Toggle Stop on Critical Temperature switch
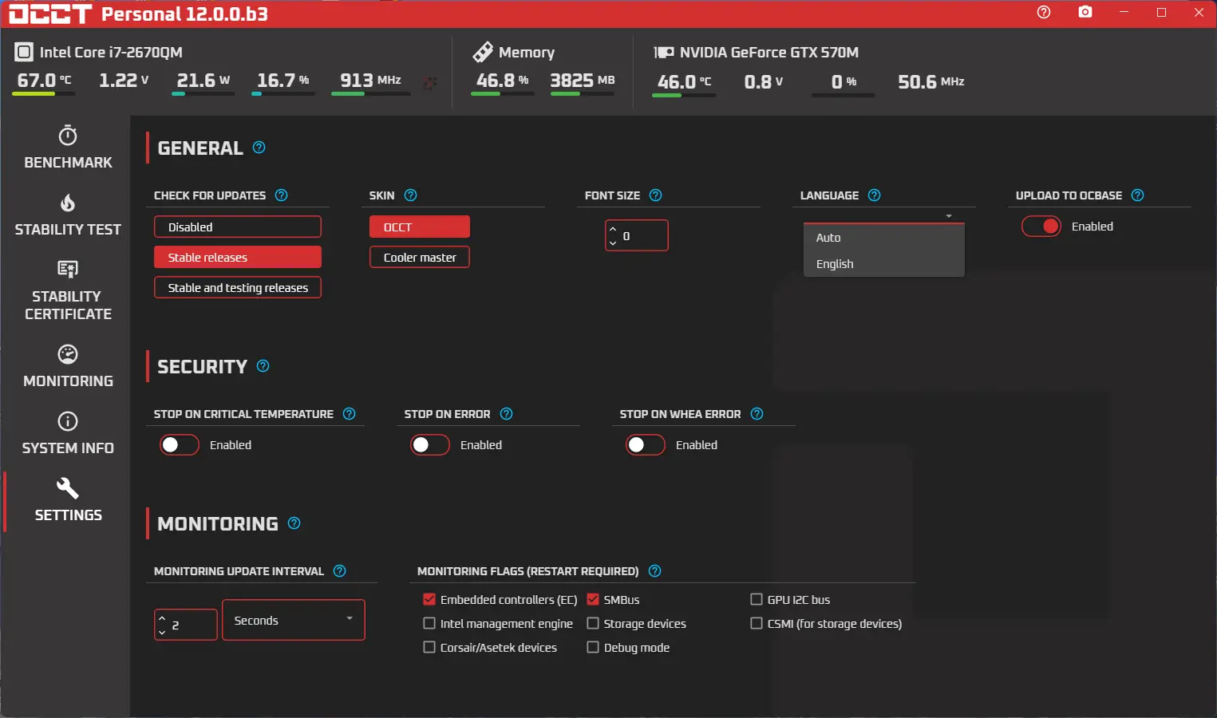Image resolution: width=1217 pixels, height=718 pixels. coord(180,445)
